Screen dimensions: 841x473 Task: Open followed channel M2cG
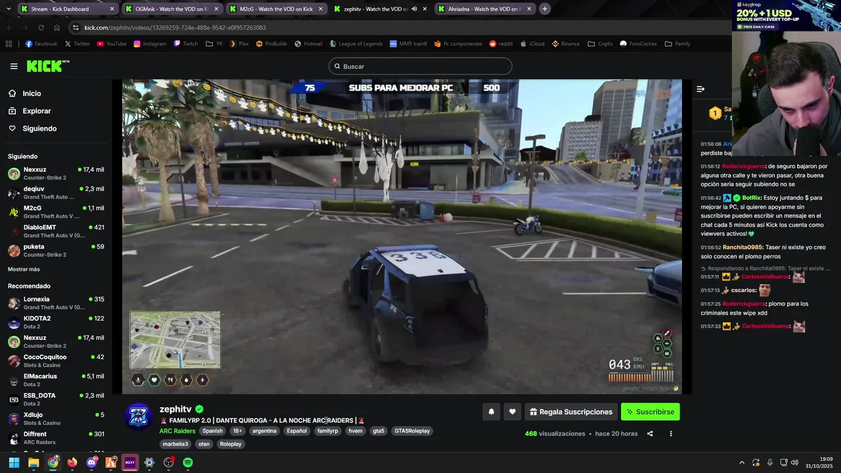point(56,212)
